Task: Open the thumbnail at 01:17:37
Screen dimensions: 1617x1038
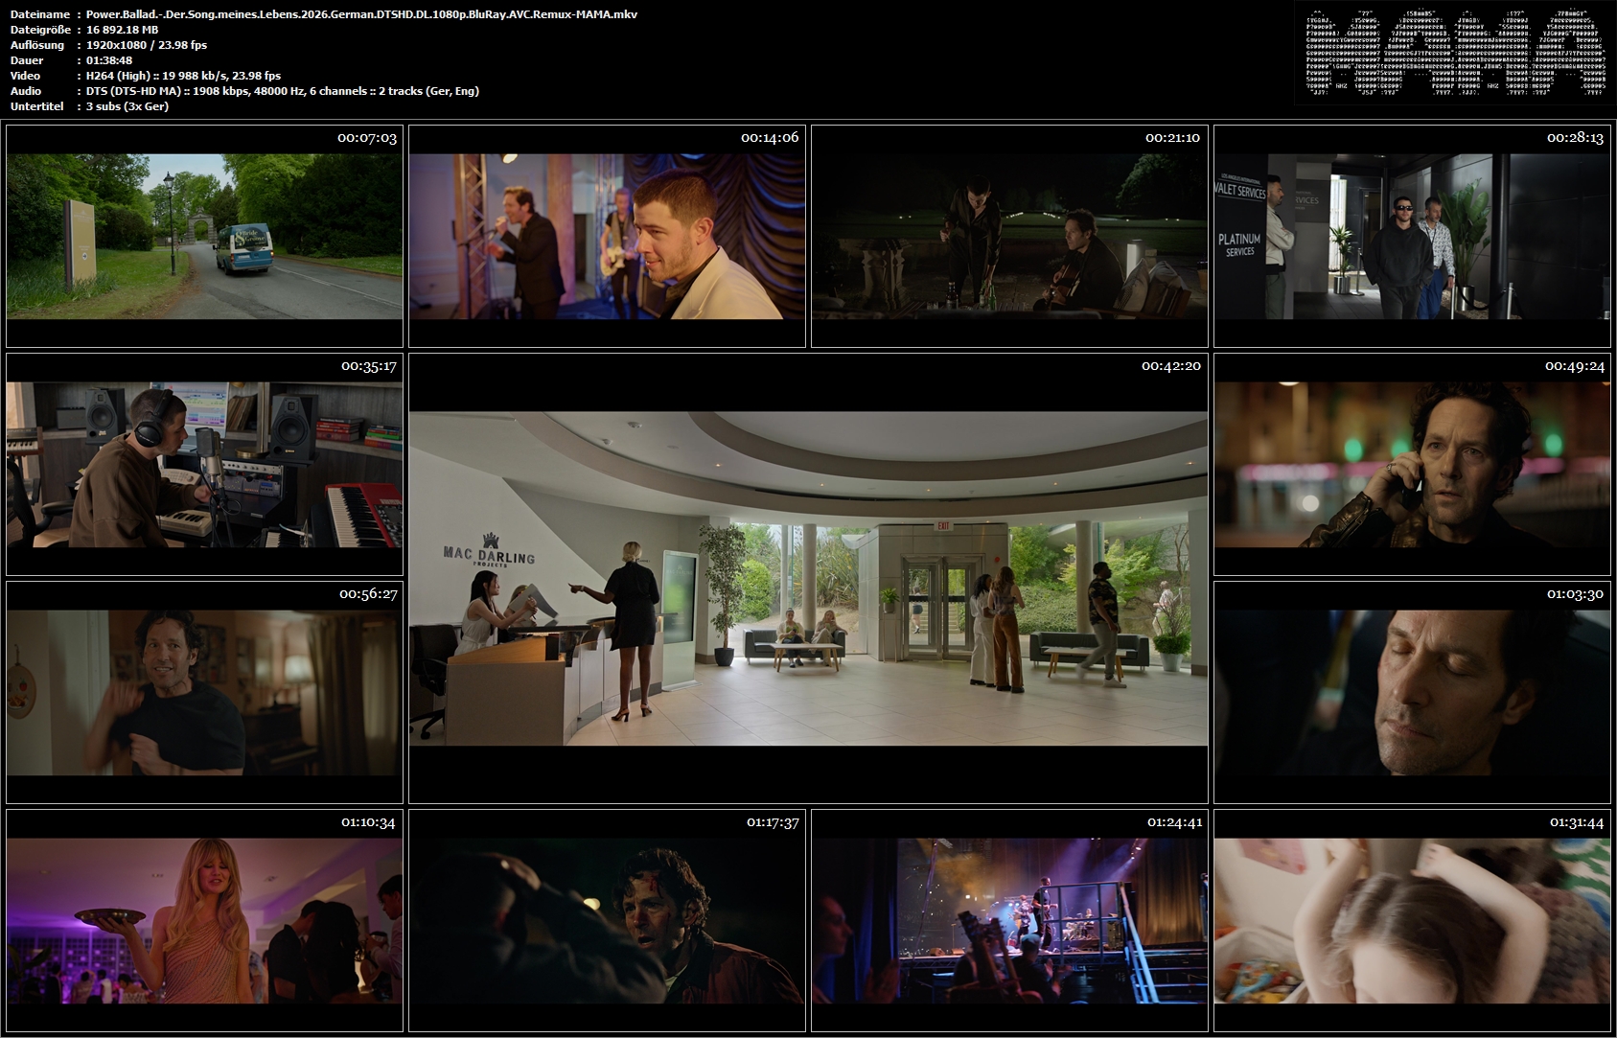Action: 607,920
